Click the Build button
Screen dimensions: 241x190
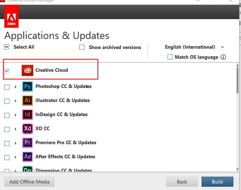click(217, 182)
